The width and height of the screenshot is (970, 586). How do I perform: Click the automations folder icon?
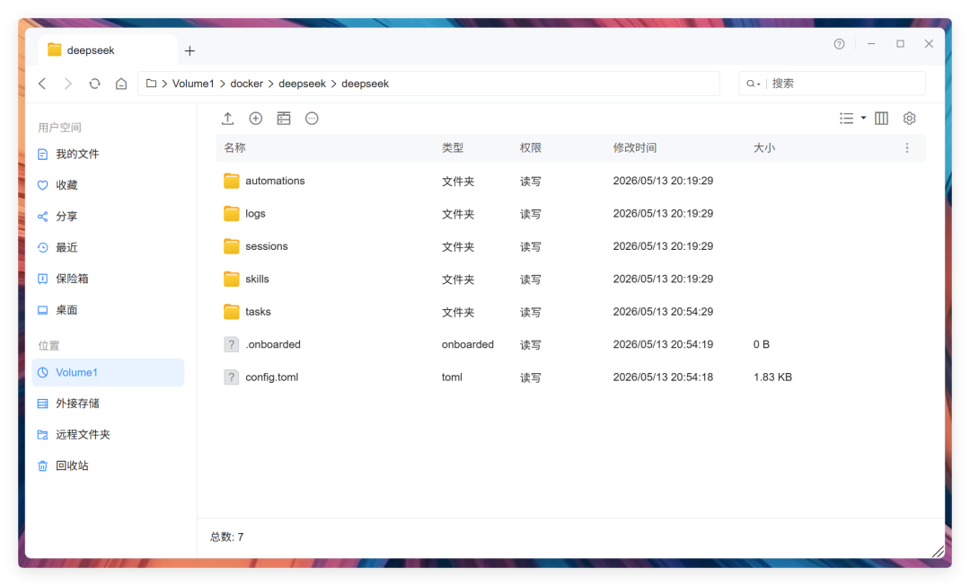tap(232, 181)
